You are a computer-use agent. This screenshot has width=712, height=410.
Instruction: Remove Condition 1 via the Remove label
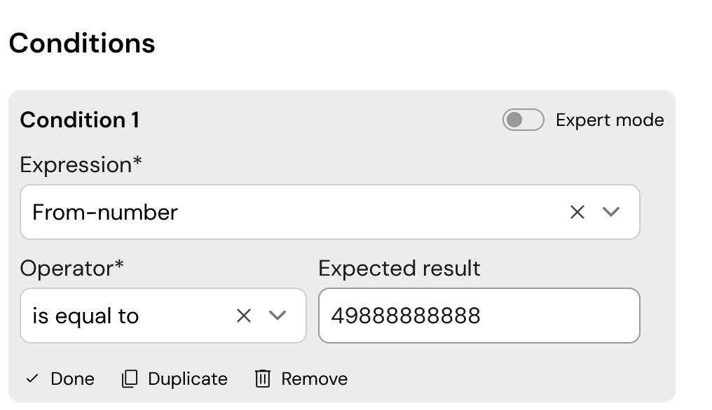coord(314,379)
